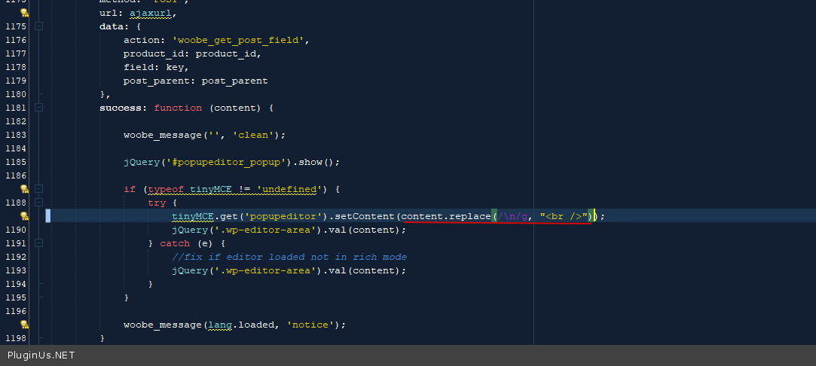Click line number 1198 in the gutter
This screenshot has width=816, height=366.
pyautogui.click(x=15, y=338)
